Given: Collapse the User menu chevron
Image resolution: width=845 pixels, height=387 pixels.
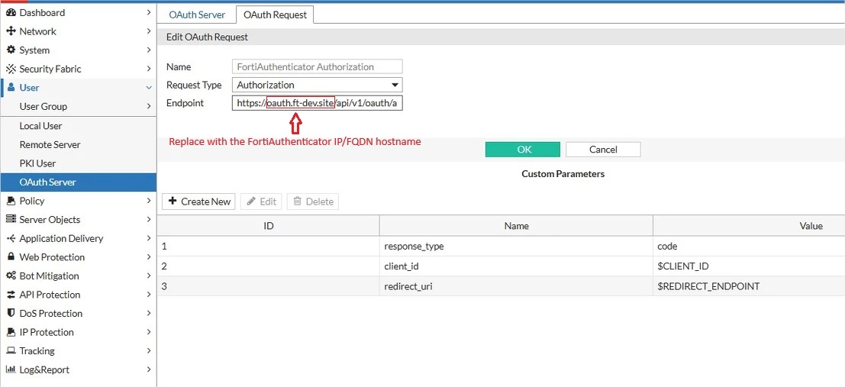Looking at the screenshot, I should (x=149, y=88).
